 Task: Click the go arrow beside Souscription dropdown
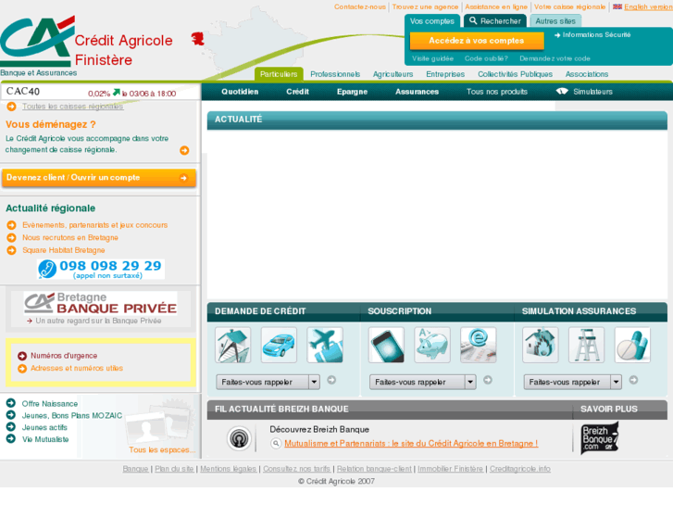488,380
